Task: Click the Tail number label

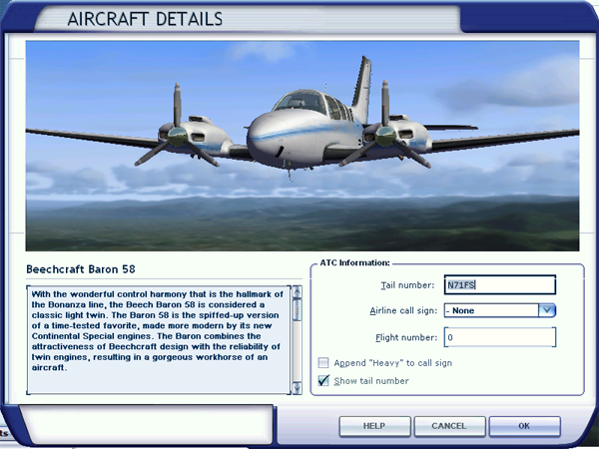Action: (x=407, y=285)
